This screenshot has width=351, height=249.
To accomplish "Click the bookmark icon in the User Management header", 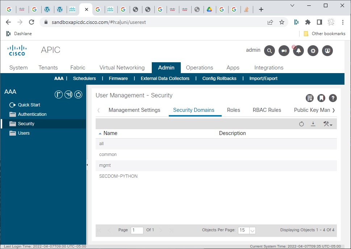I will pyautogui.click(x=321, y=98).
